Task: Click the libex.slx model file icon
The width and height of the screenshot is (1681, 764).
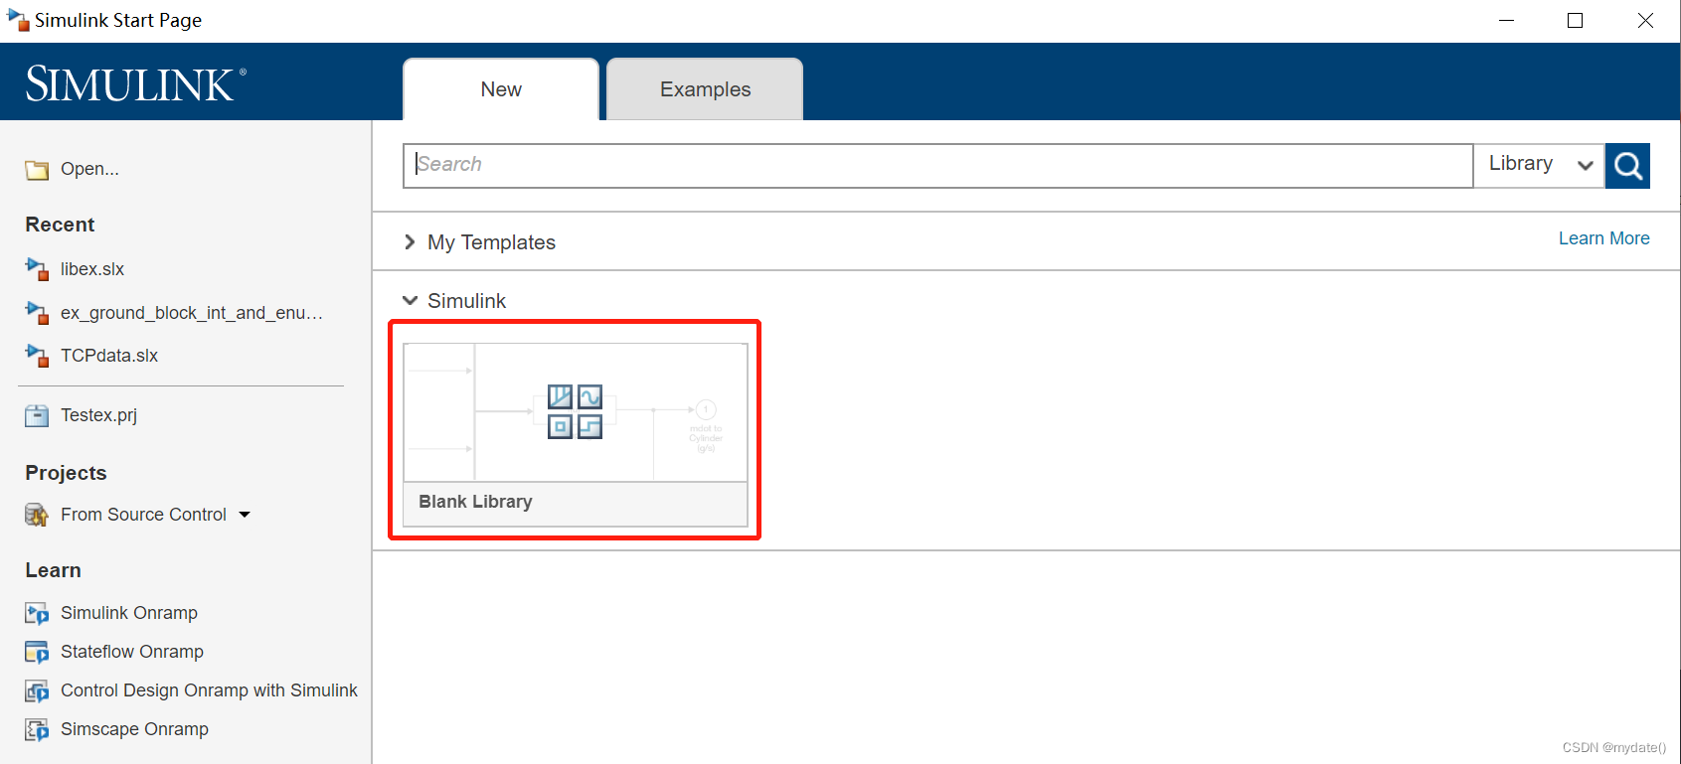Action: (37, 269)
